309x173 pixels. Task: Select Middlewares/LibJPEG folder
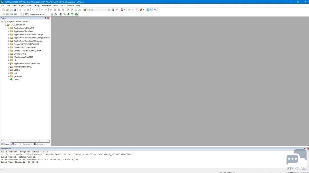pyautogui.click(x=23, y=67)
